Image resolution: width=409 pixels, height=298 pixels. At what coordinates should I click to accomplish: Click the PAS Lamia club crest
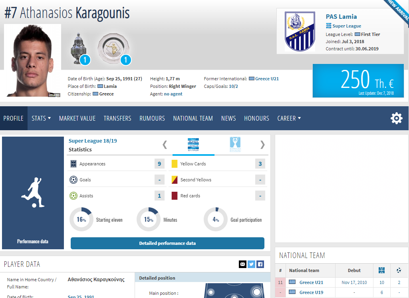(x=300, y=31)
